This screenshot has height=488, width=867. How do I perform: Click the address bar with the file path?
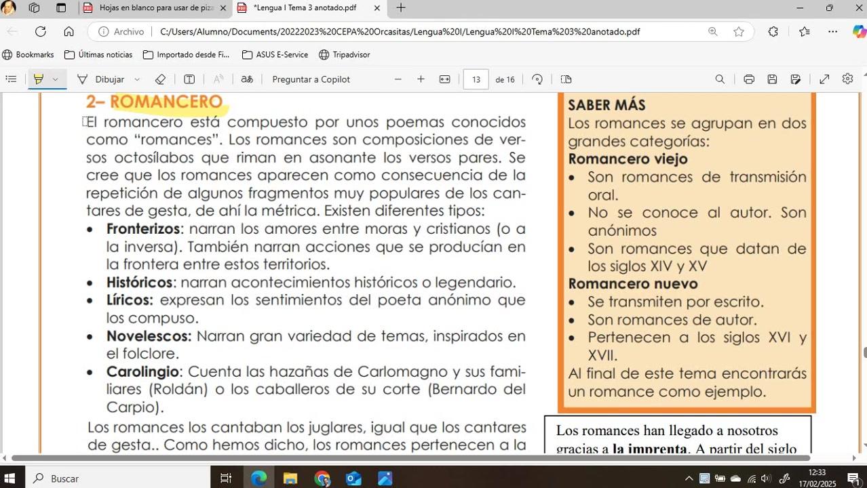400,31
